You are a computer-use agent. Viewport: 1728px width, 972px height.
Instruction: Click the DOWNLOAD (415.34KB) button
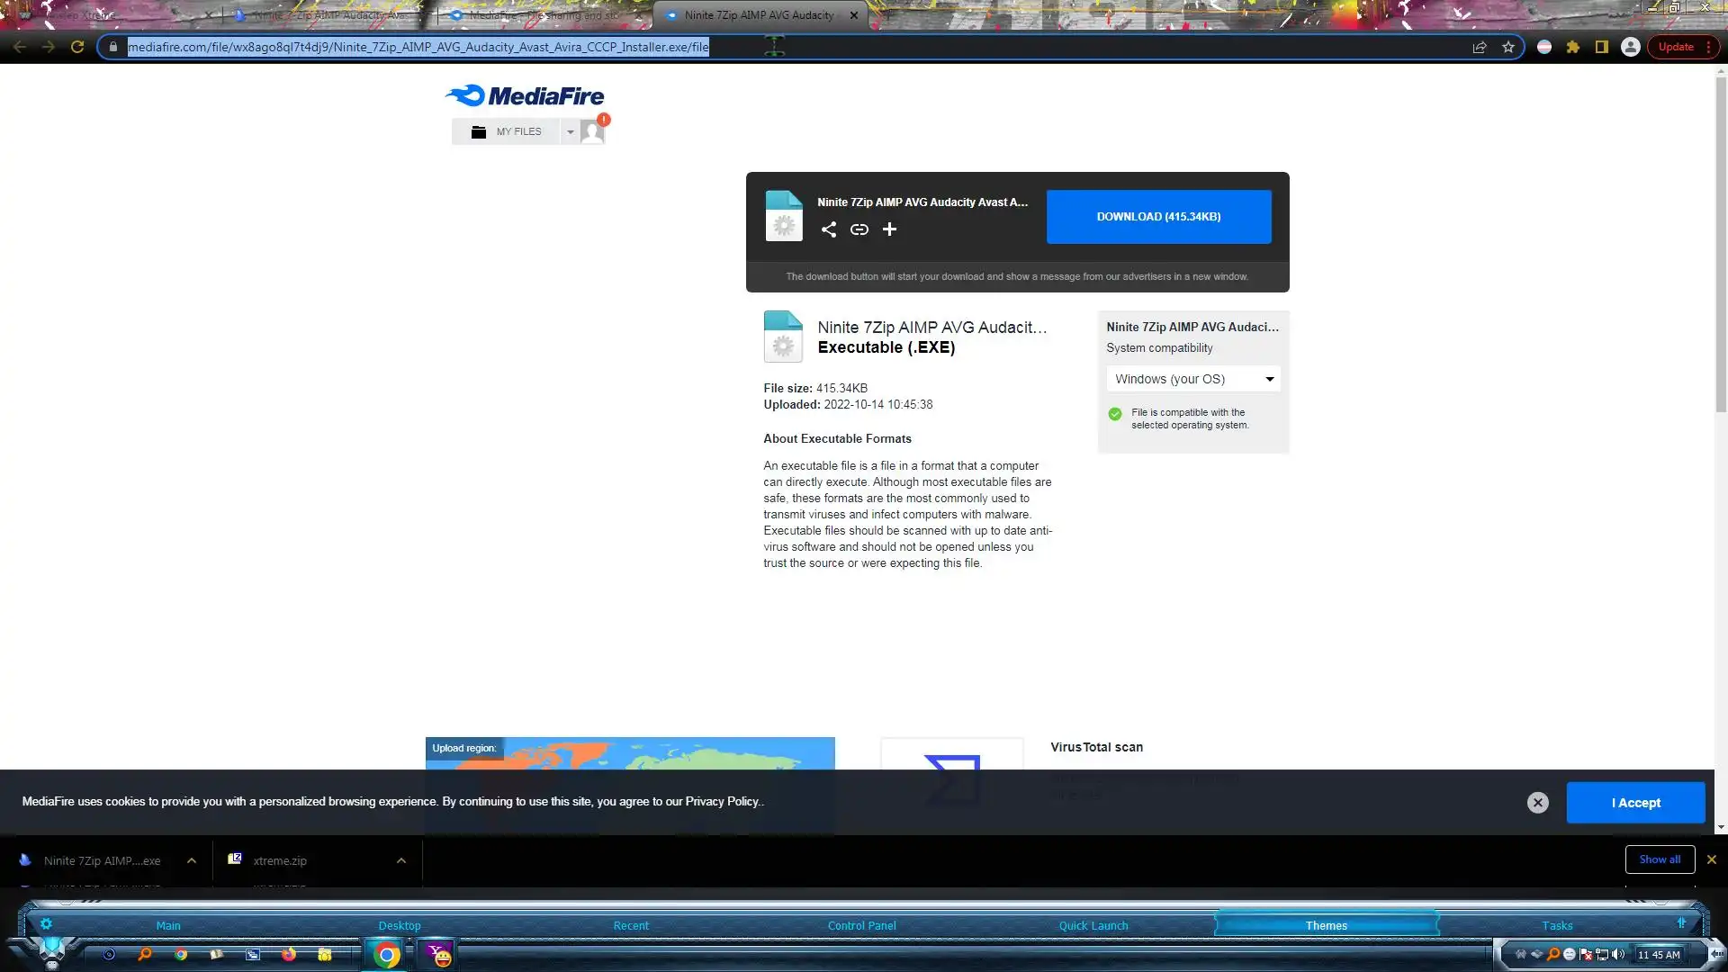(x=1158, y=217)
